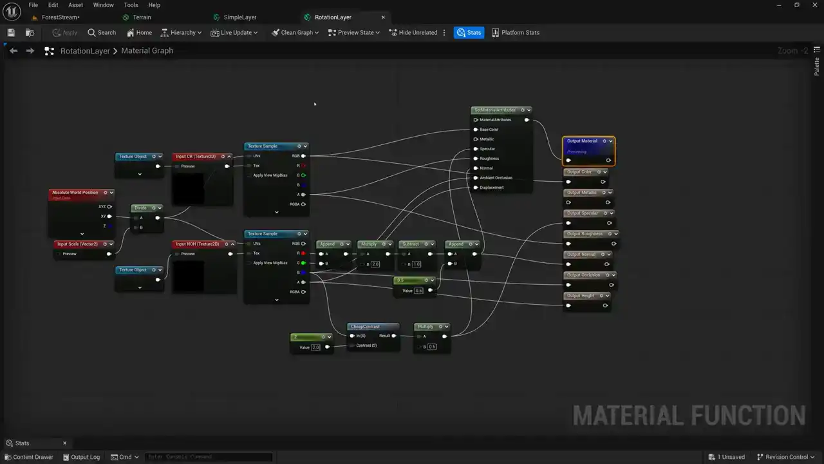Screen dimensions: 824x464
Task: Click the forward navigation arrow
Action: point(30,51)
